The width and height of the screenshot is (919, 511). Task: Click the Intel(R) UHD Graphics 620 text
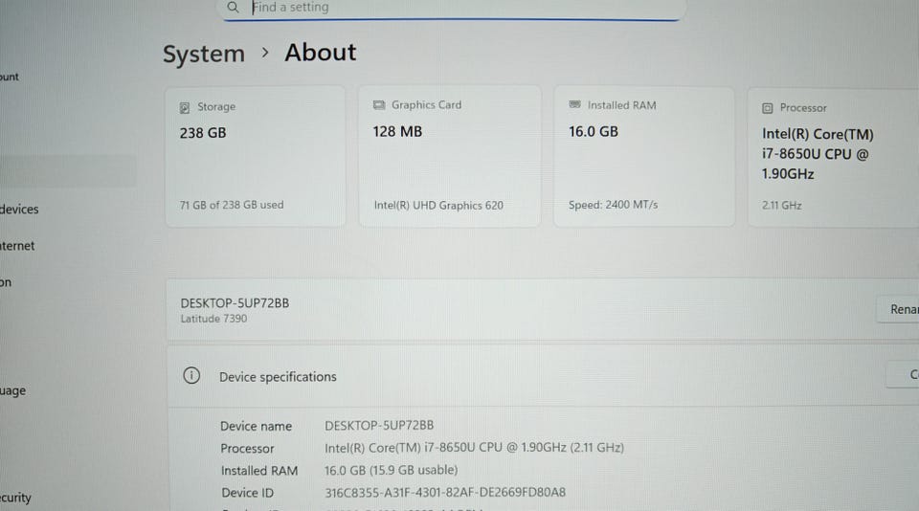438,205
